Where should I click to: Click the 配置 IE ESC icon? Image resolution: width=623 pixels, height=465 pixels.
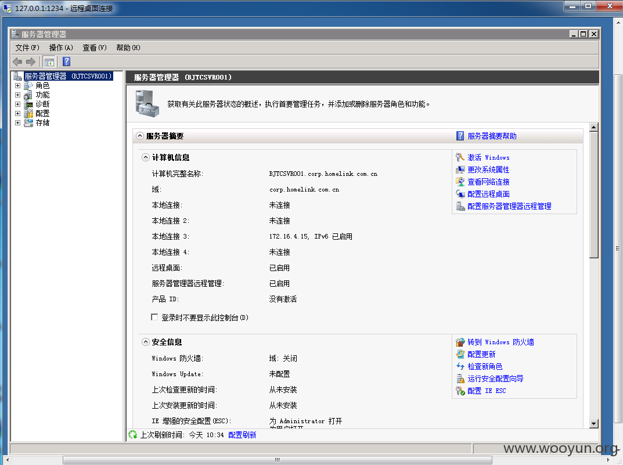point(460,391)
